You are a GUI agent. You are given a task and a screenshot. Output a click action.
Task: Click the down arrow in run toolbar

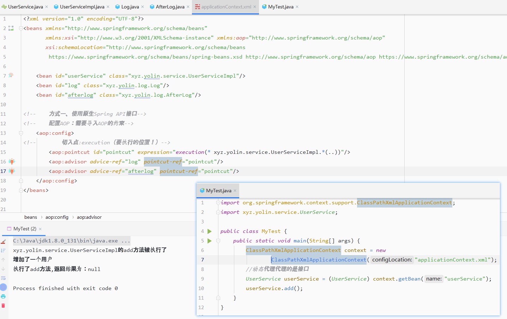pyautogui.click(x=3, y=269)
